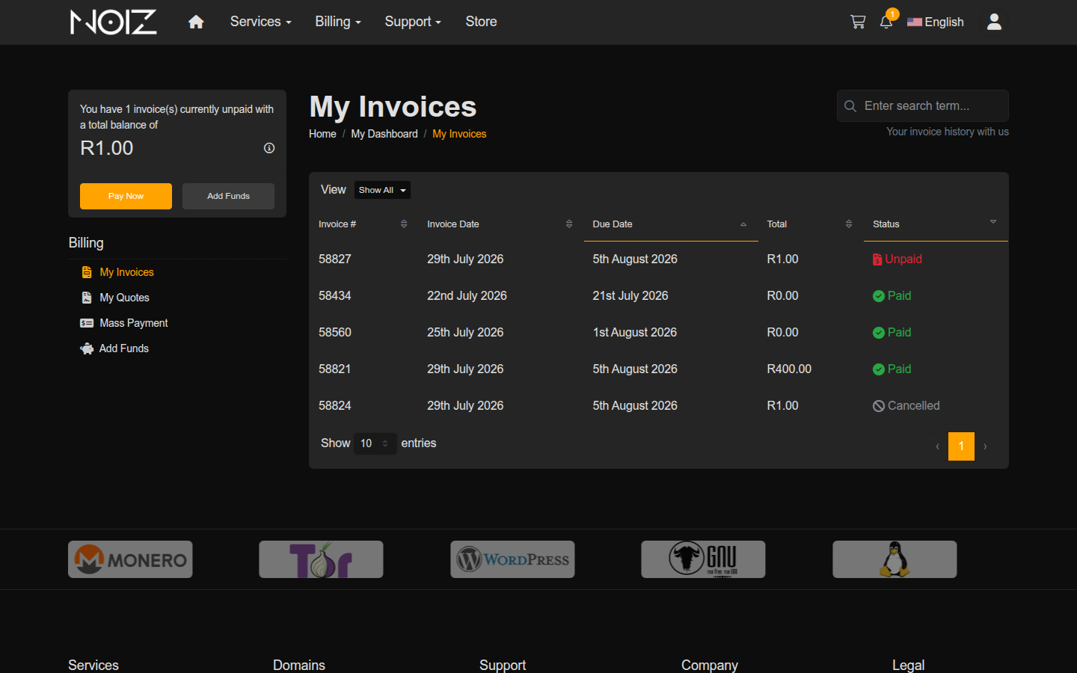
Task: Sort by Total column arrows
Action: (x=849, y=224)
